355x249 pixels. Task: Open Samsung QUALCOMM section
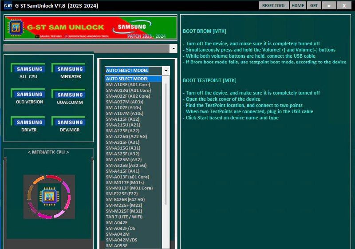click(x=69, y=97)
